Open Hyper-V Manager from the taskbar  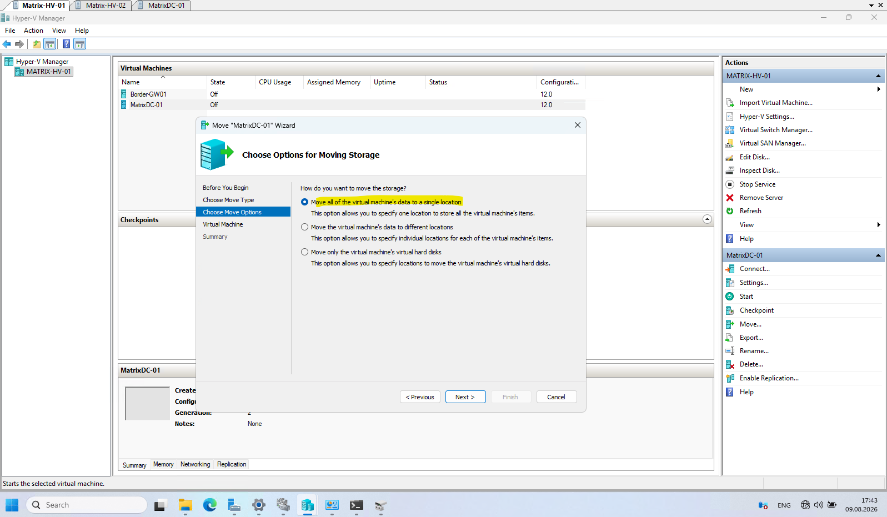(308, 505)
